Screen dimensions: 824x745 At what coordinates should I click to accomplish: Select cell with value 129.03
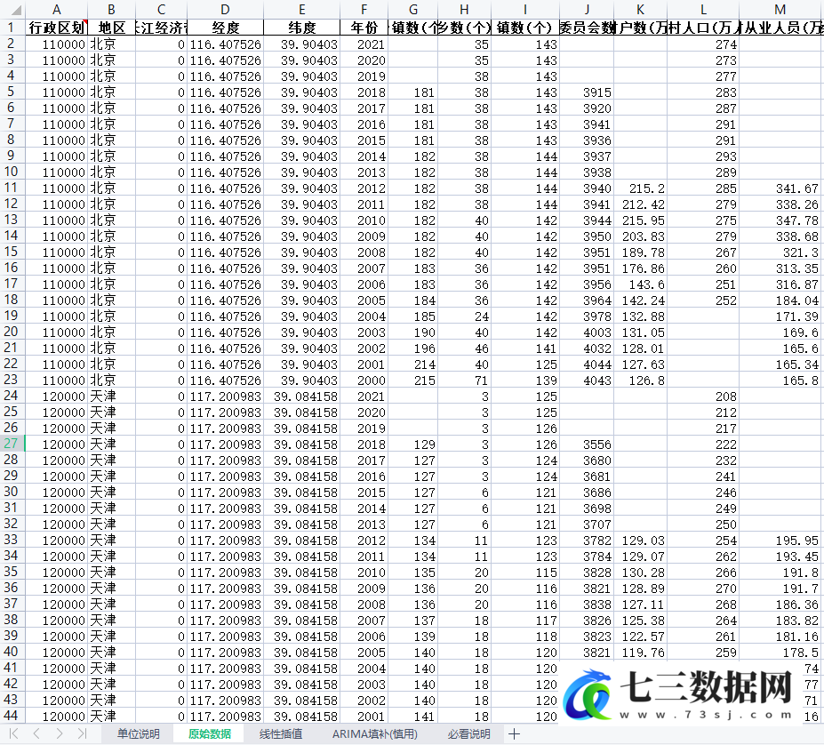(640, 541)
